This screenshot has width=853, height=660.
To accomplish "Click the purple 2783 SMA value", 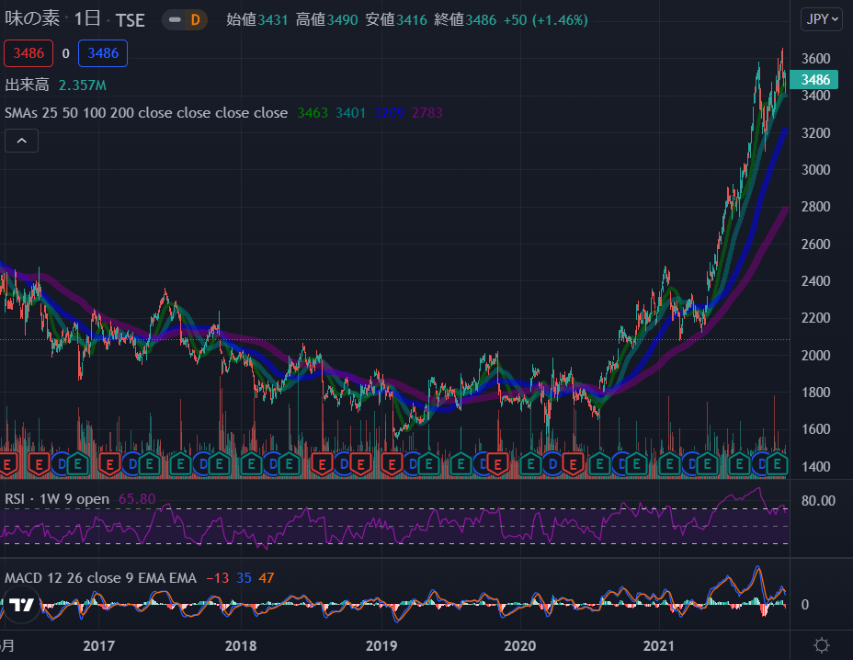I will [x=427, y=113].
